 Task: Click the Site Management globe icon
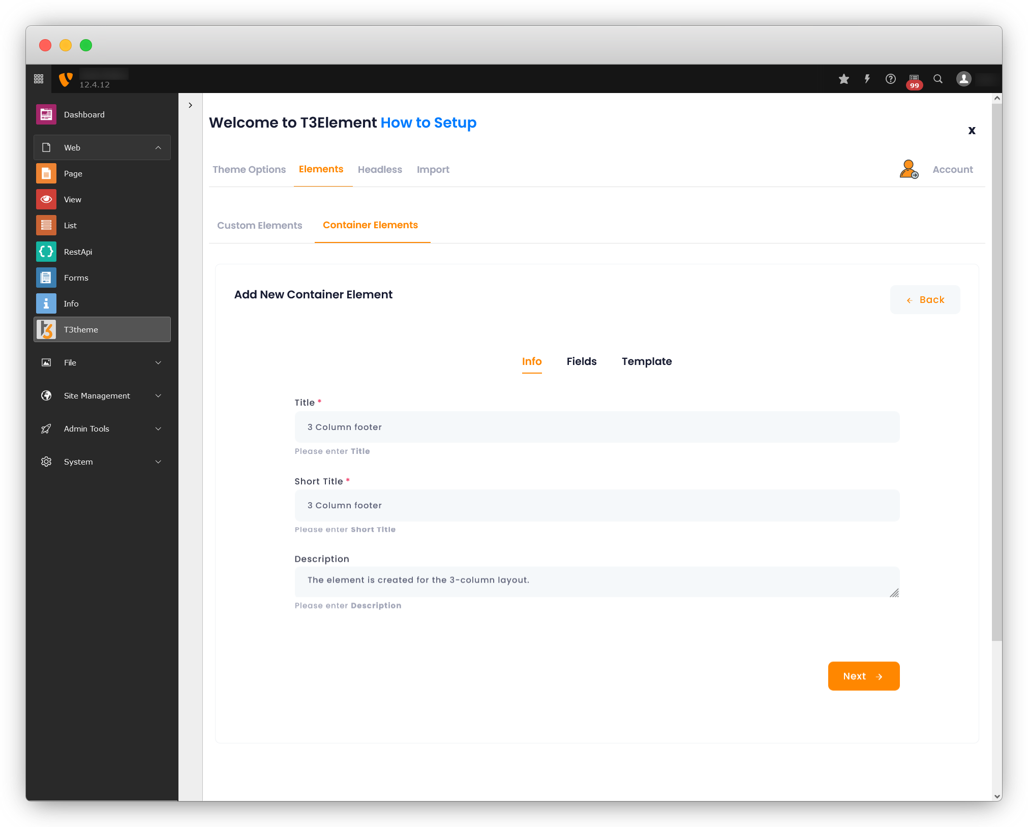point(46,395)
